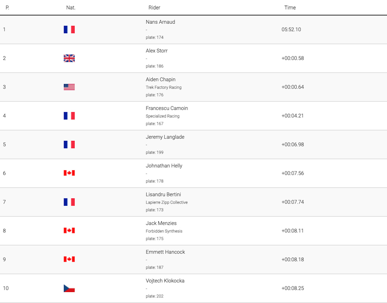Open rider Nans Arnaud's name
Image resolution: width=387 pixels, height=303 pixels.
[160, 22]
